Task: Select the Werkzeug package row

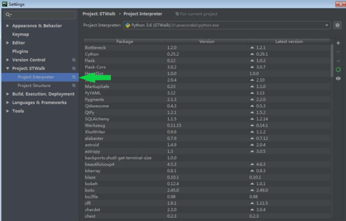Action: 207,125
